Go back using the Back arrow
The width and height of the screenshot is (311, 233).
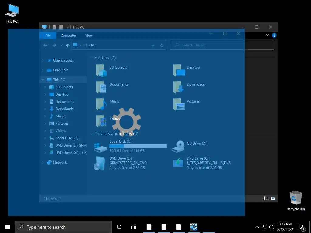click(45, 45)
